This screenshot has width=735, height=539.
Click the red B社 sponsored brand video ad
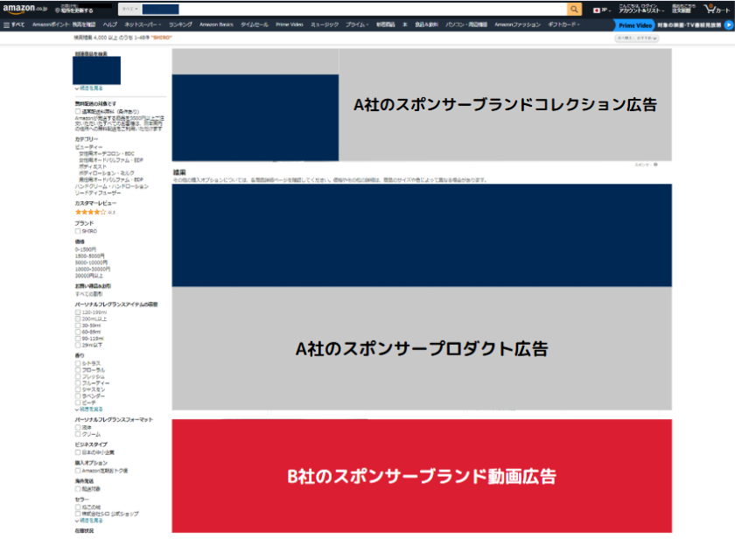point(422,475)
